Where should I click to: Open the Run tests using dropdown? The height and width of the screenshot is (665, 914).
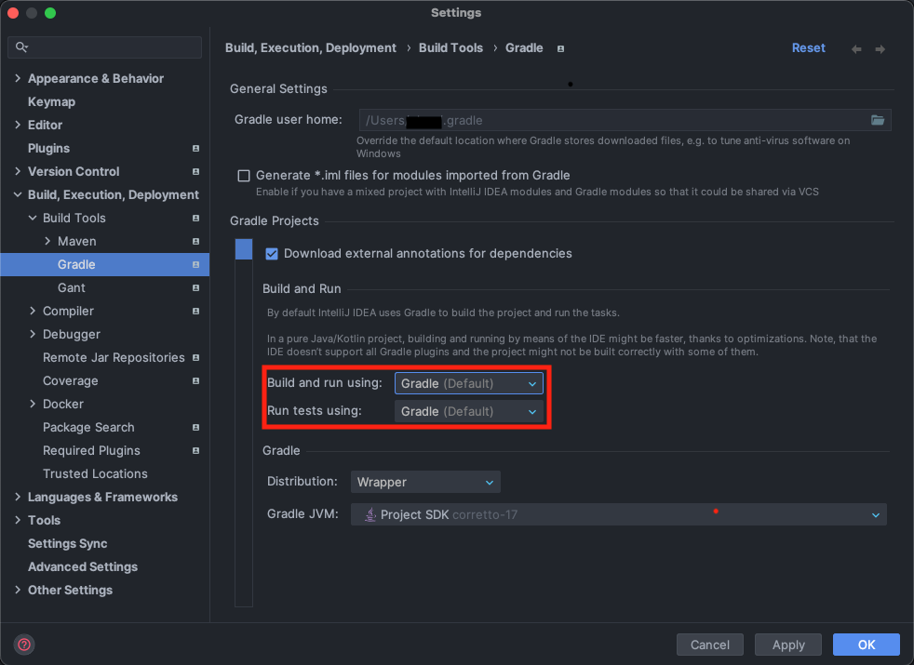[x=469, y=412]
